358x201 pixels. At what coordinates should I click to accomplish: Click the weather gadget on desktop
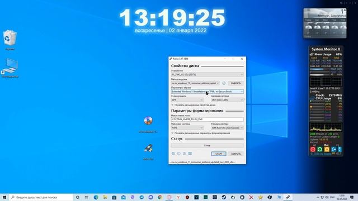pos(324,23)
